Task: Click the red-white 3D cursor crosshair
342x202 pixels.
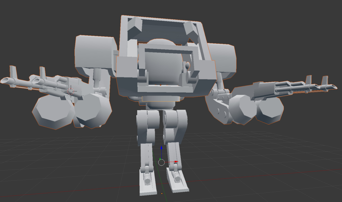Action: coord(71,91)
